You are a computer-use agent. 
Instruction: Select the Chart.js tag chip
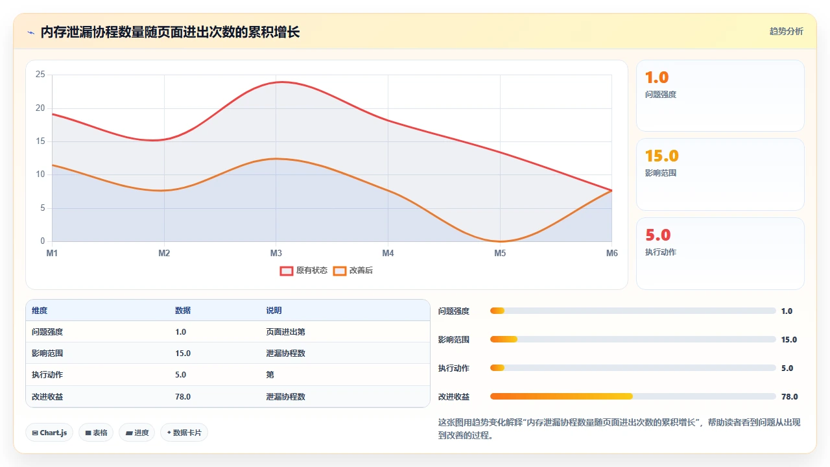tap(49, 433)
